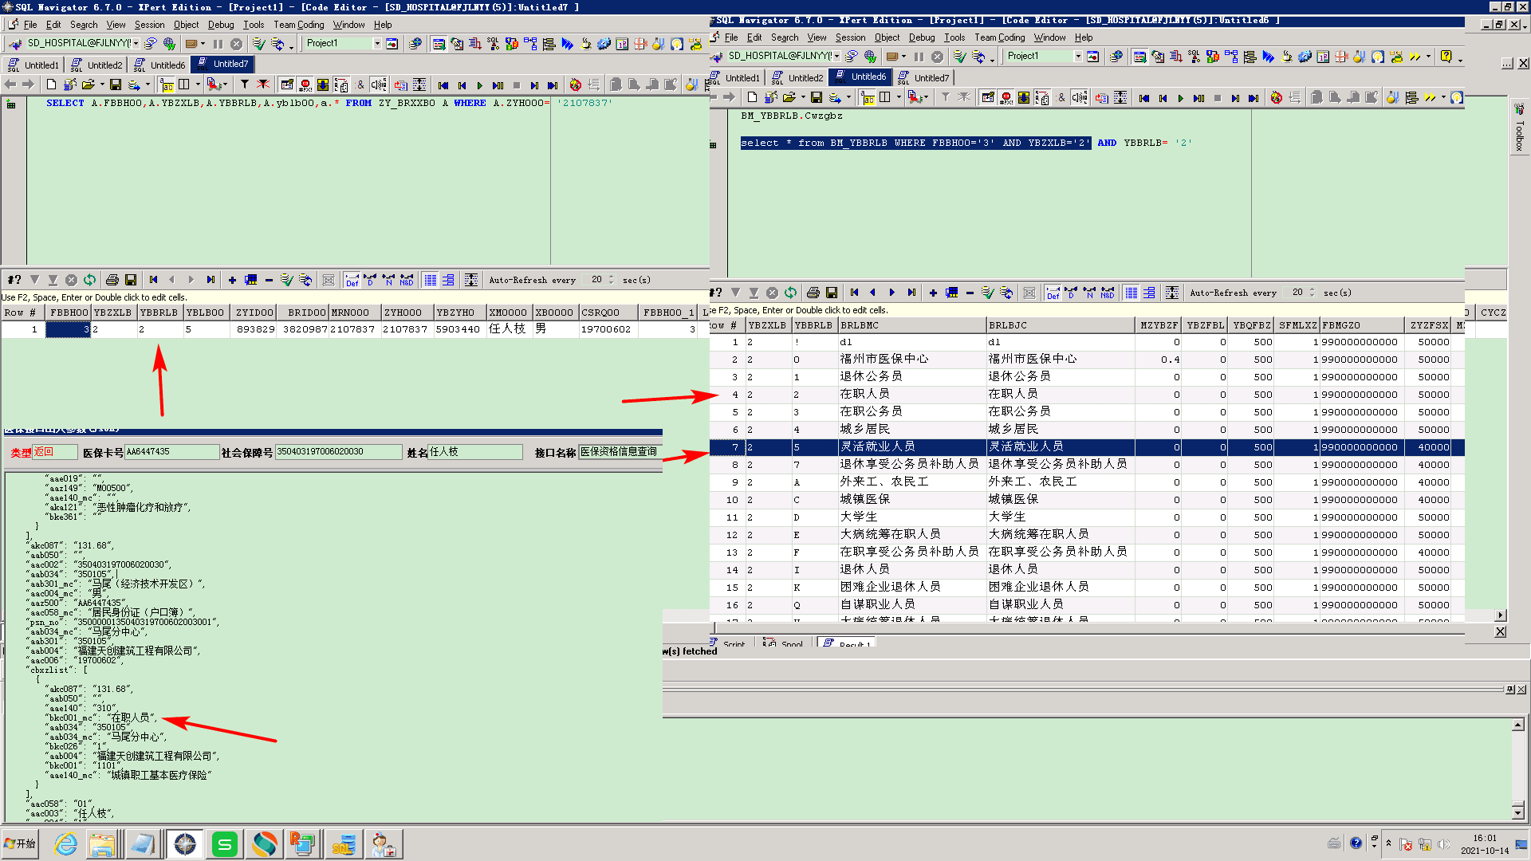The height and width of the screenshot is (861, 1531).
Task: Click the green Execute play arrow in left editor
Action: coord(479,85)
